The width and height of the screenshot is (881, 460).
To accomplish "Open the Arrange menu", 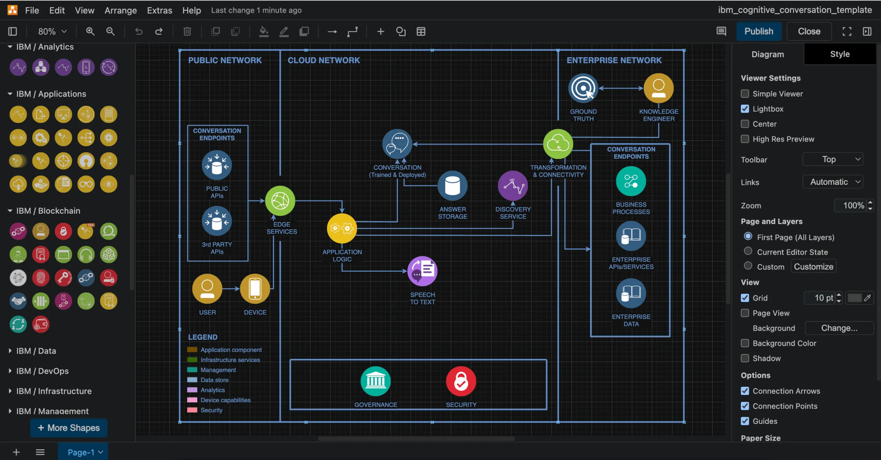I will coord(120,10).
